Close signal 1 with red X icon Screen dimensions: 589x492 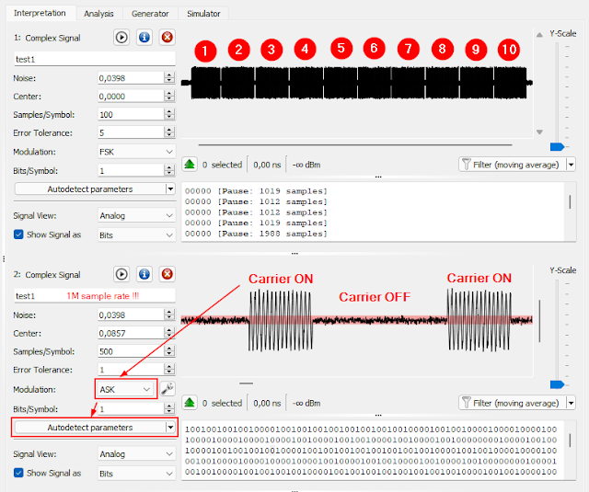(167, 38)
